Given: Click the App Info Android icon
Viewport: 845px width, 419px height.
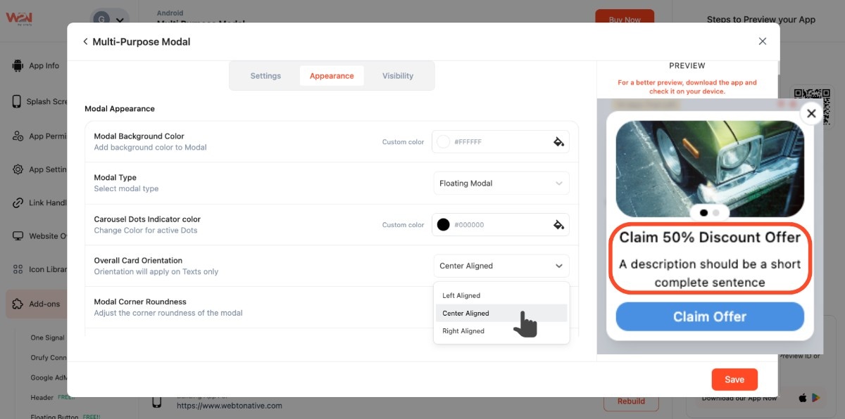Looking at the screenshot, I should pyautogui.click(x=18, y=65).
